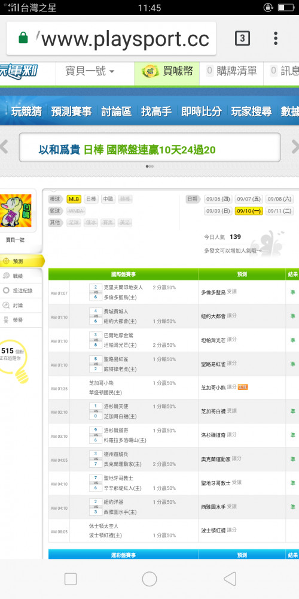Tap Android home circle button

click(x=149, y=579)
